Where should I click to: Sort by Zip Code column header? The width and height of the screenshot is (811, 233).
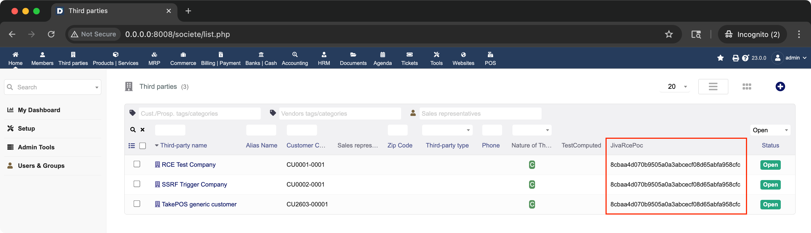click(400, 145)
